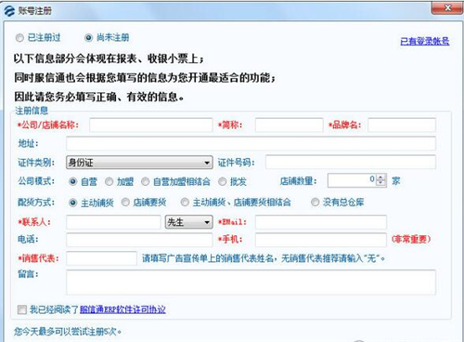Open the 已有登录账号 link
Image resolution: width=464 pixels, height=342 pixels.
[425, 41]
